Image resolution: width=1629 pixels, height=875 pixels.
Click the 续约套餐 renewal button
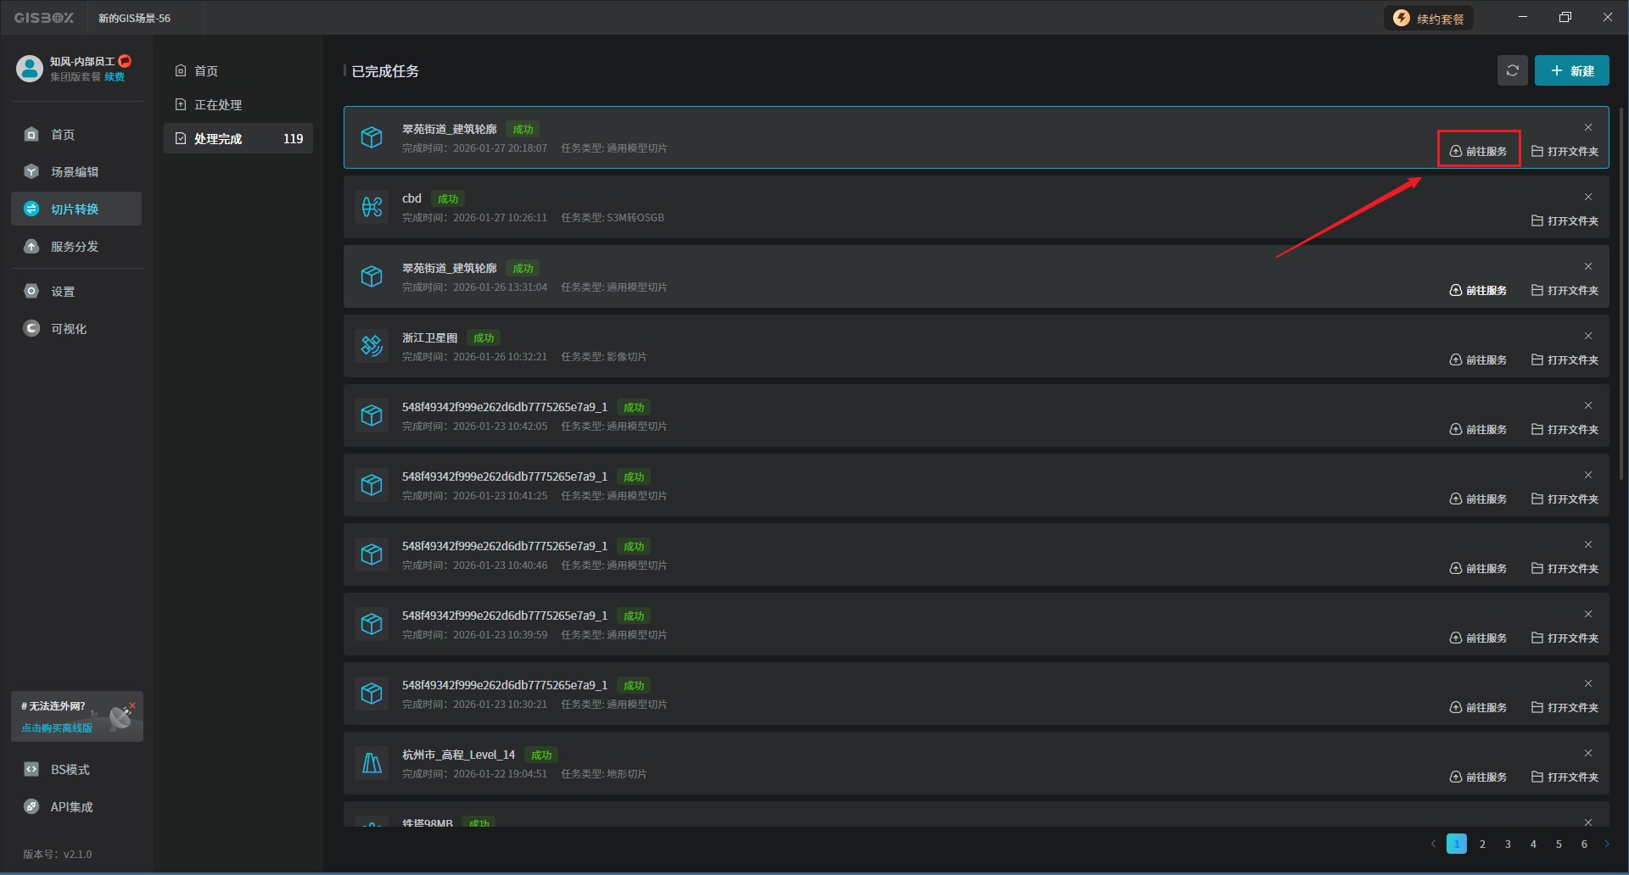click(x=1430, y=19)
